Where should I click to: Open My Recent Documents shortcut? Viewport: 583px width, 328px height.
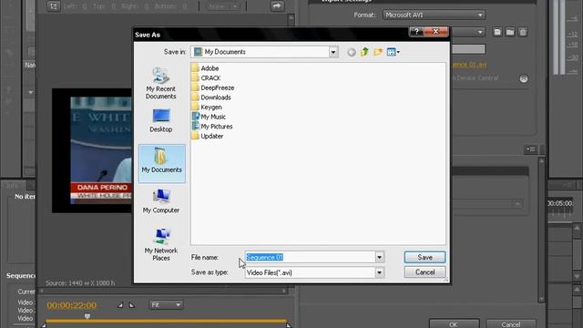pyautogui.click(x=160, y=83)
